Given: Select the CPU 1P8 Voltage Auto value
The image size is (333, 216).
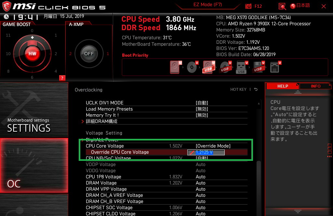Looking at the screenshot, I should (200, 177).
